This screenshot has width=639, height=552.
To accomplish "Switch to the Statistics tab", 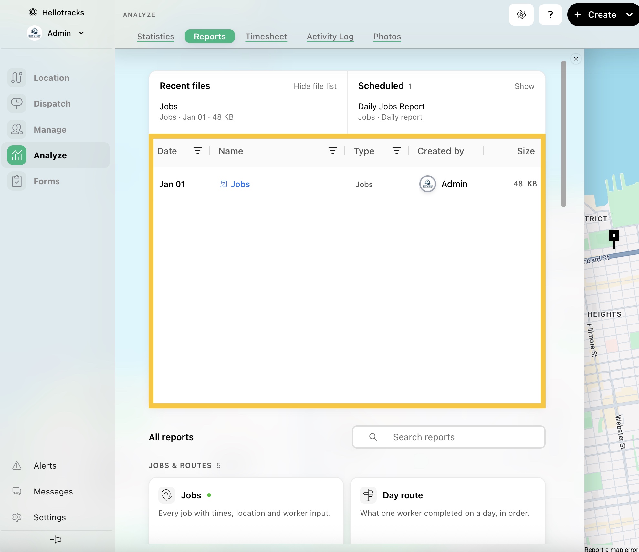I will pos(156,37).
